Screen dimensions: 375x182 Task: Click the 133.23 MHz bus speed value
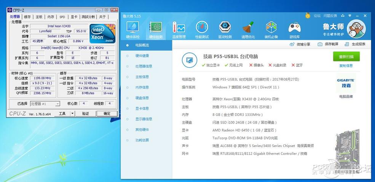point(43,88)
